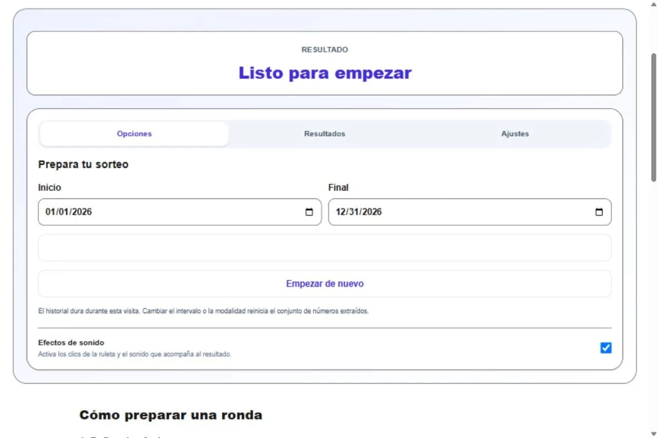
Task: Open the Ajustes tab
Action: [x=515, y=134]
